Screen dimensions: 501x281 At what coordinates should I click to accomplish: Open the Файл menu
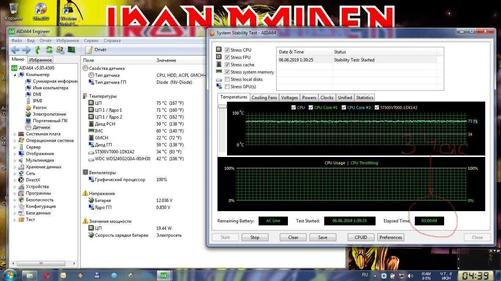tap(17, 41)
